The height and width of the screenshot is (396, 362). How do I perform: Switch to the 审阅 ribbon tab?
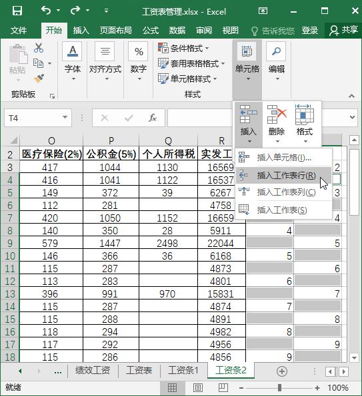[x=204, y=31]
